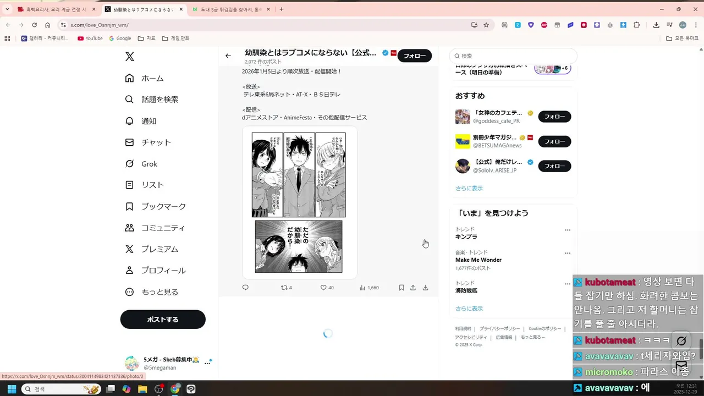Open the Make Me Wonder trend
The image size is (704, 396).
[x=479, y=260]
